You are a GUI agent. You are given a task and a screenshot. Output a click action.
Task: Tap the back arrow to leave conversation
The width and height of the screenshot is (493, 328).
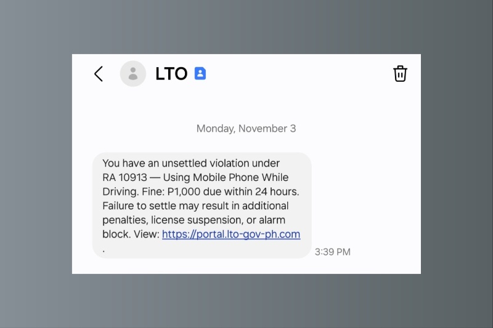98,74
